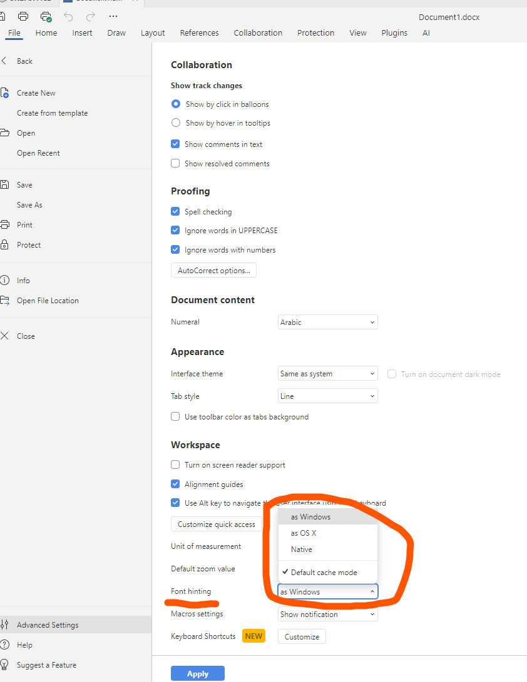
Task: Toggle Use toolbar color as tabs background
Action: [x=175, y=417]
